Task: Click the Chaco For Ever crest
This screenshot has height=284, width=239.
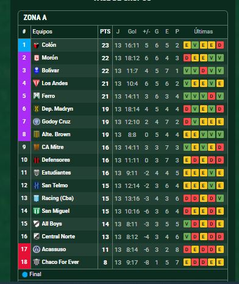Action: [37, 262]
